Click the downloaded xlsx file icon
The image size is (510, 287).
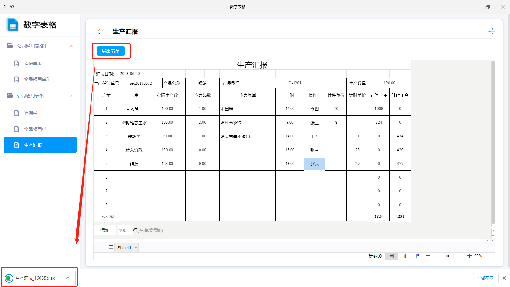click(x=9, y=278)
